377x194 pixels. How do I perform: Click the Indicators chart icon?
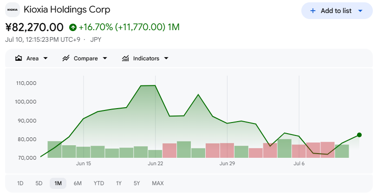click(x=125, y=58)
